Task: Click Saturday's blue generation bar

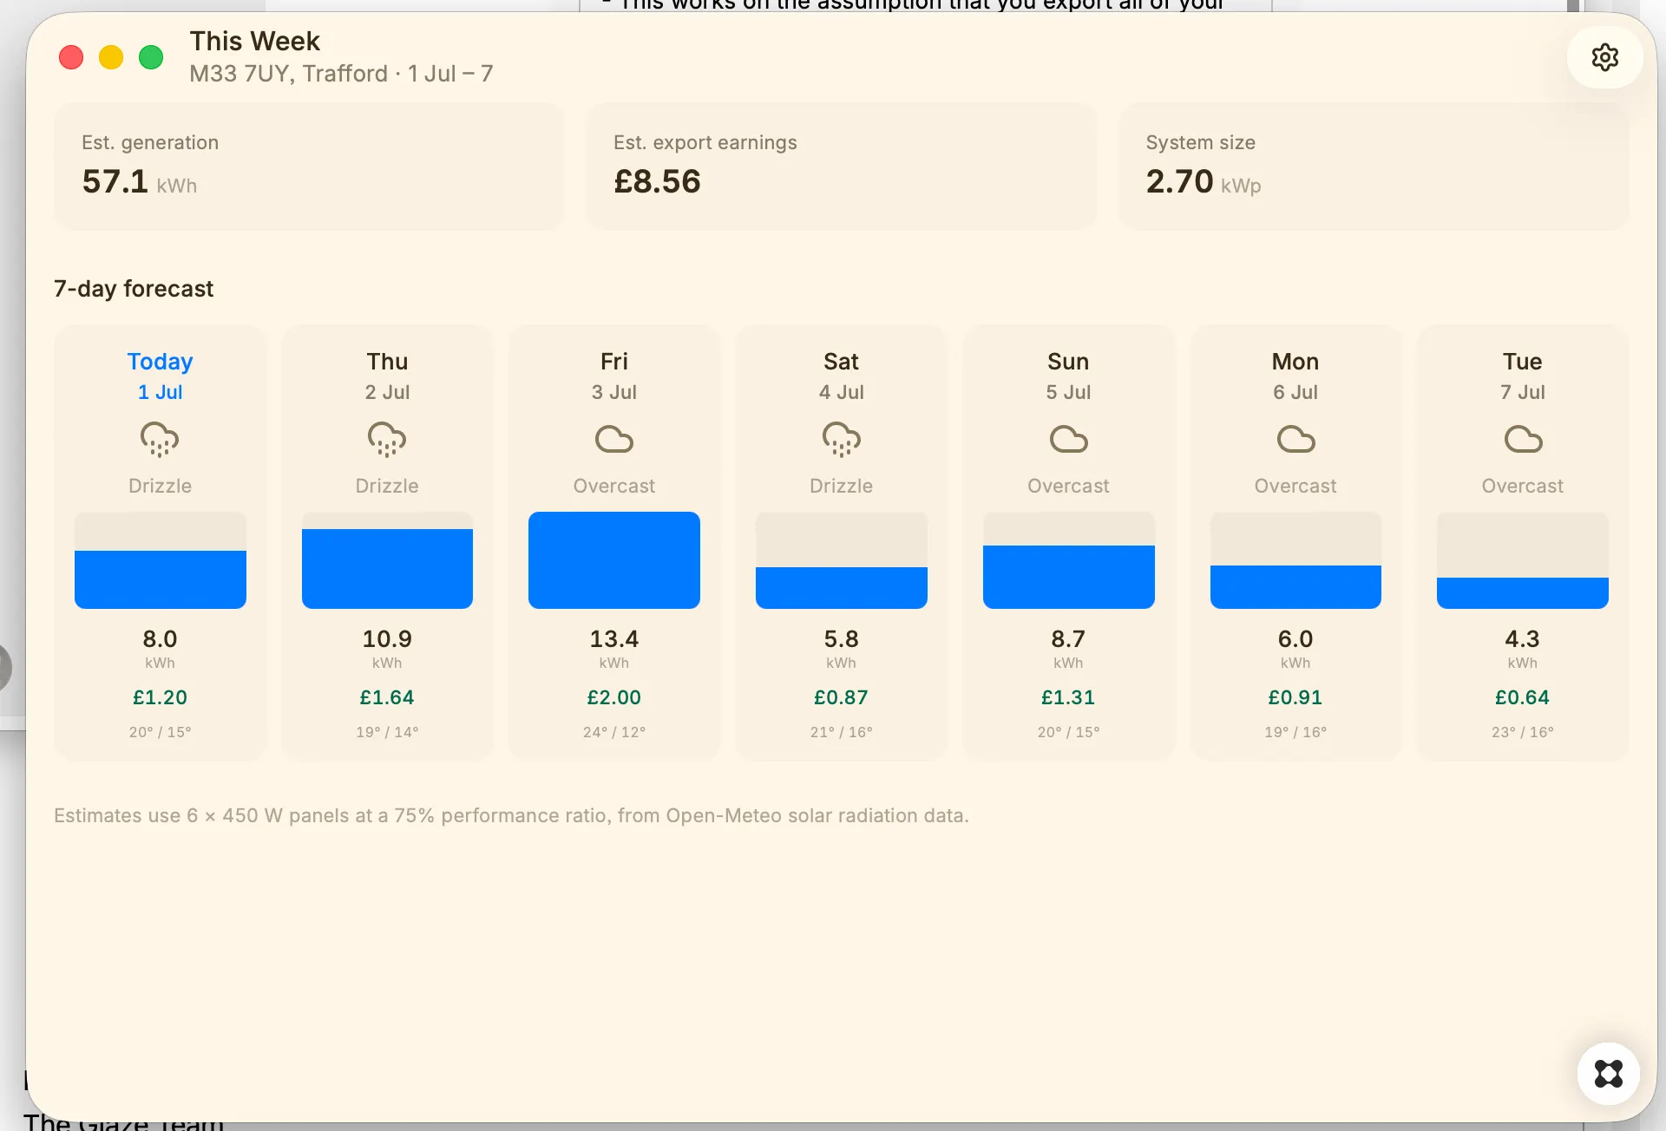Action: click(842, 588)
